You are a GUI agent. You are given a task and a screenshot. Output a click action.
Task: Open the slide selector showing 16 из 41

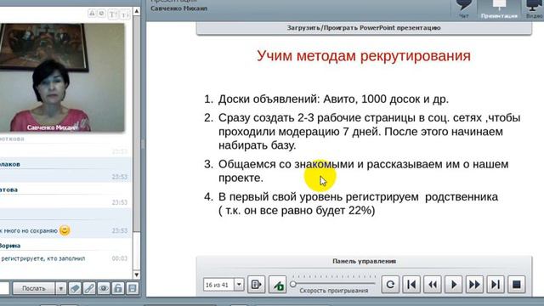(x=224, y=285)
